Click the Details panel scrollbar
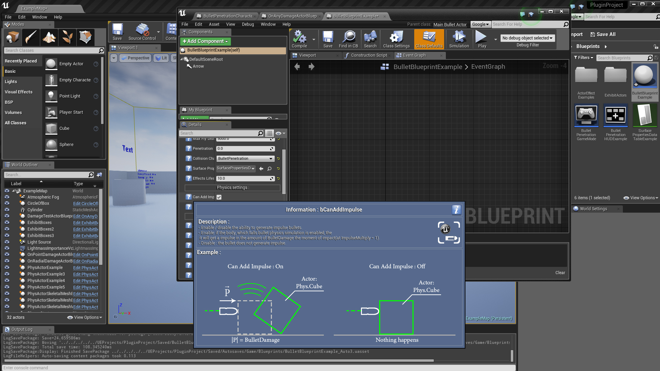 click(284, 172)
